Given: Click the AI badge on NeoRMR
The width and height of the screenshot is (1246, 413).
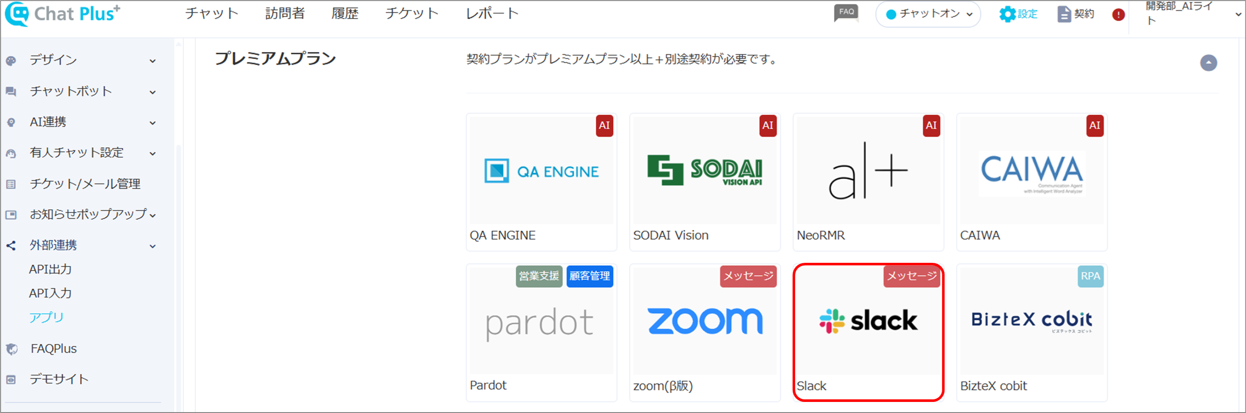Looking at the screenshot, I should coord(931,125).
